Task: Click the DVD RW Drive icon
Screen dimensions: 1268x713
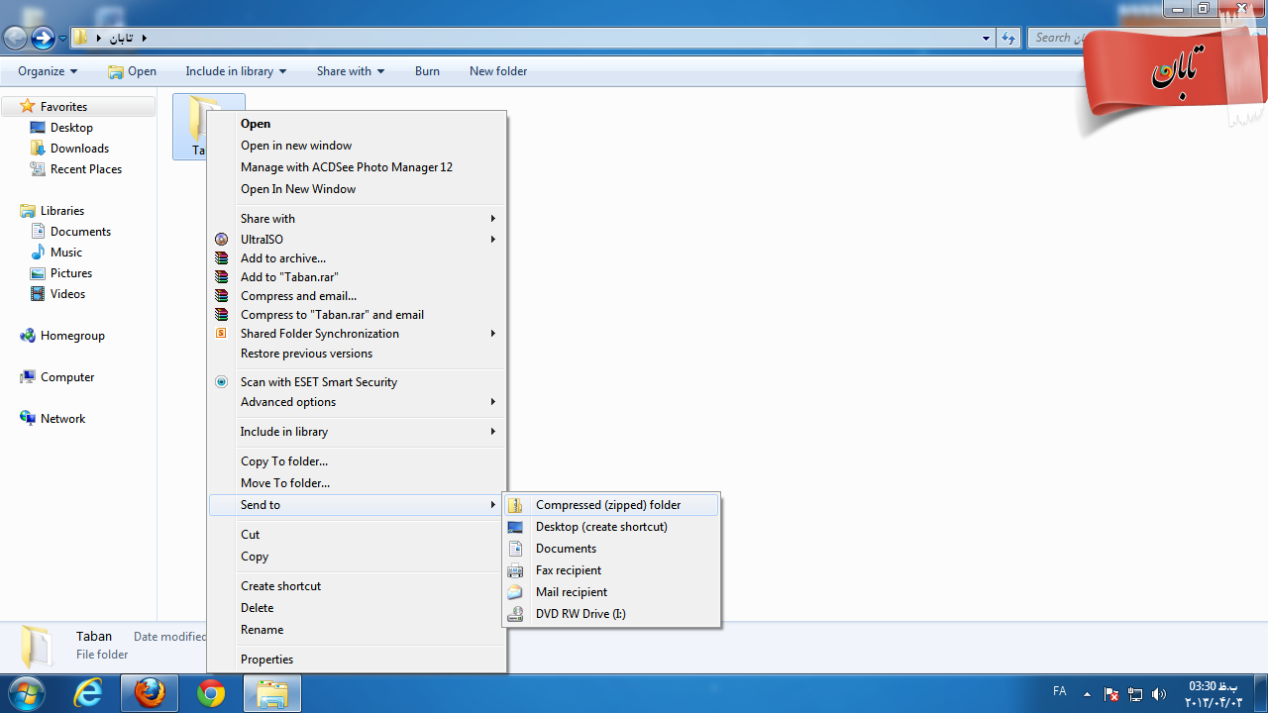Action: point(515,614)
